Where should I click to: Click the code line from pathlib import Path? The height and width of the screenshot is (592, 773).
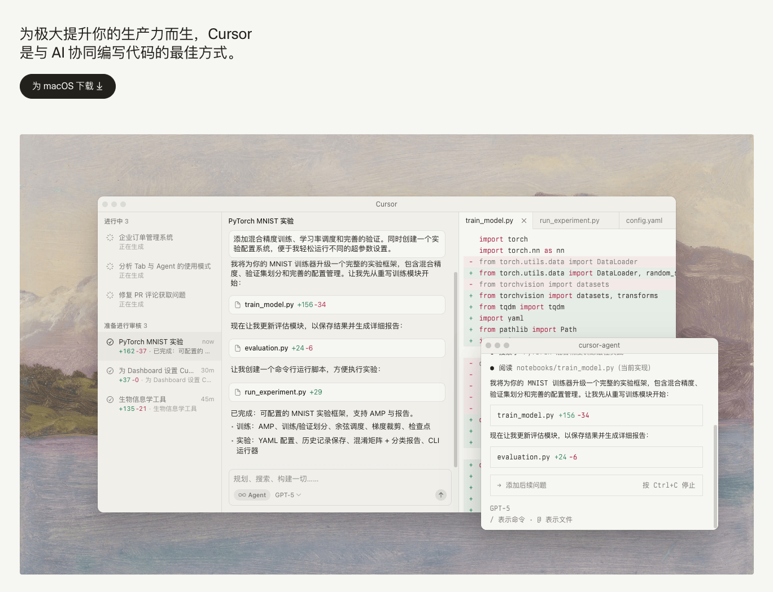[528, 330]
